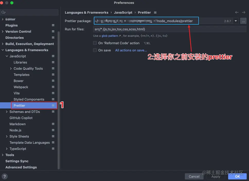Click the project-level icon beside Code Quality Tools
This screenshot has width=249, height=181.
[x=53, y=68]
